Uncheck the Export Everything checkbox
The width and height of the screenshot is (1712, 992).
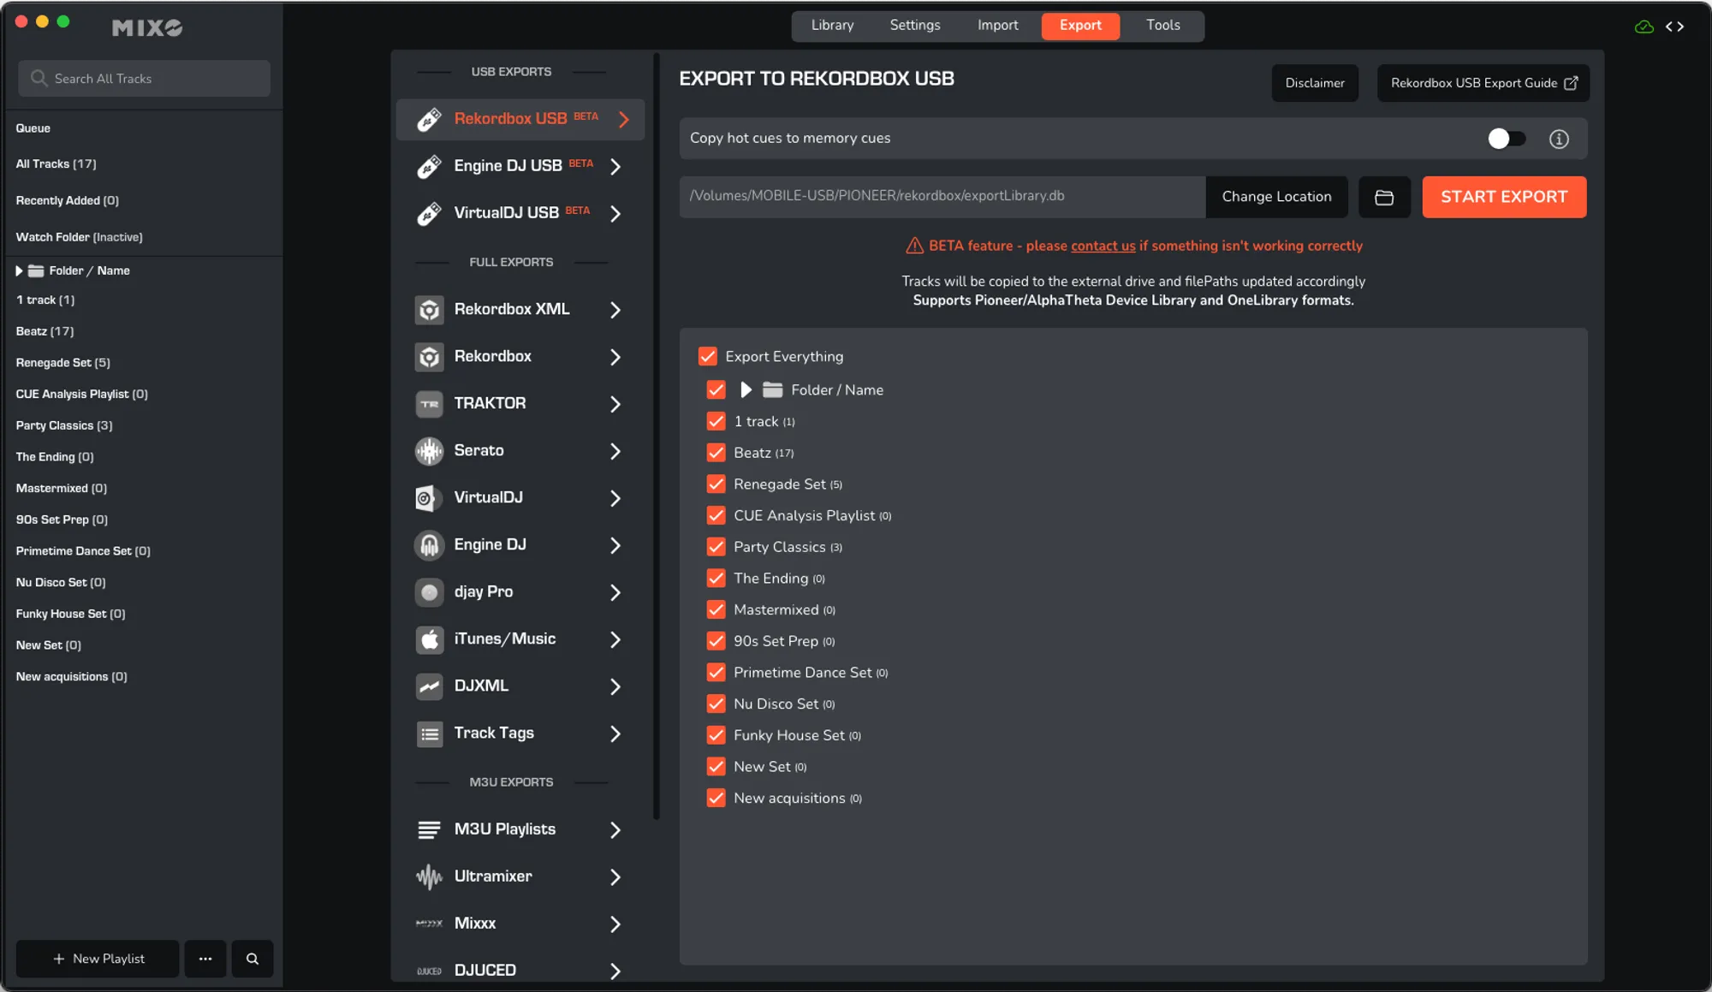[x=708, y=356]
